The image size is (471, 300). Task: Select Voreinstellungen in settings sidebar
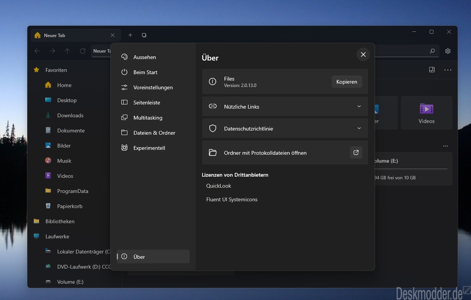pyautogui.click(x=153, y=87)
